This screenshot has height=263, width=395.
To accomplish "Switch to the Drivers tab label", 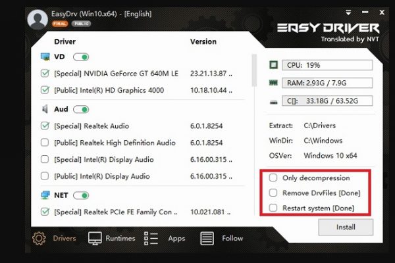I will pos(65,238).
